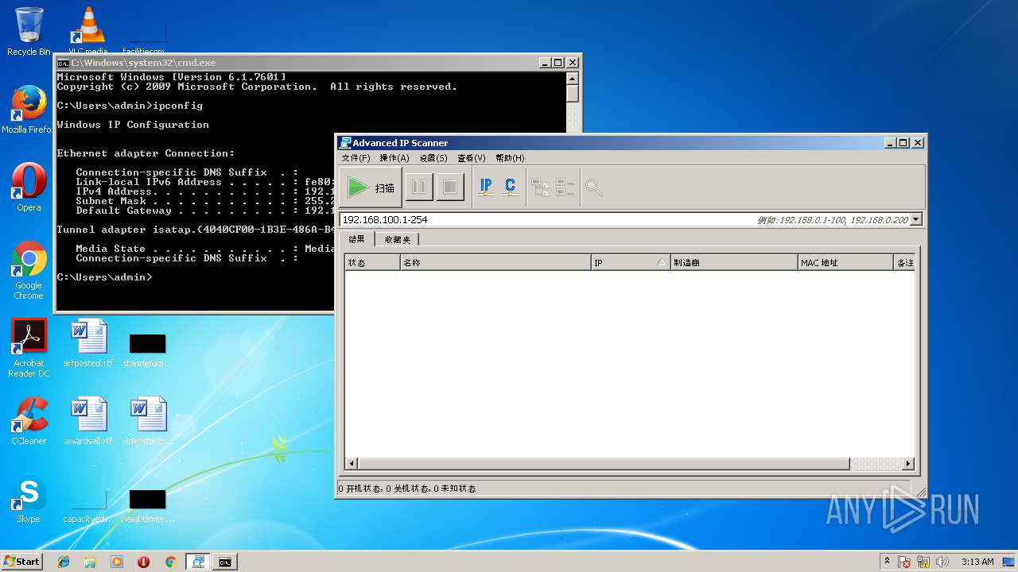Launch Internet Explorer from the taskbar

click(64, 562)
